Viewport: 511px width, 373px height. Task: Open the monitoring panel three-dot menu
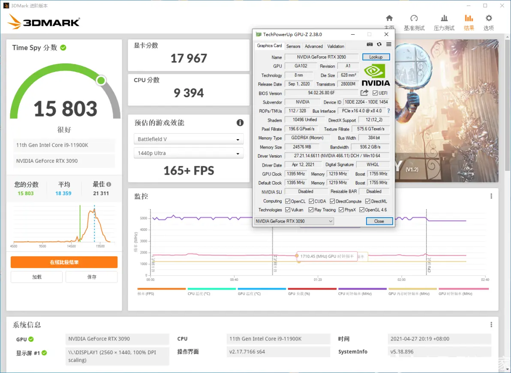click(x=491, y=196)
